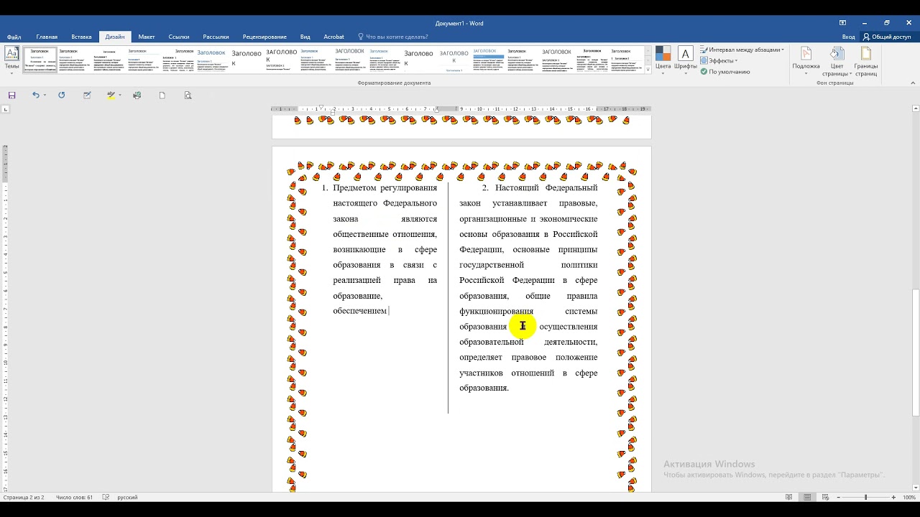The height and width of the screenshot is (517, 920).
Task: Open Page Borders (Границы страниц) dialog
Action: tap(866, 62)
